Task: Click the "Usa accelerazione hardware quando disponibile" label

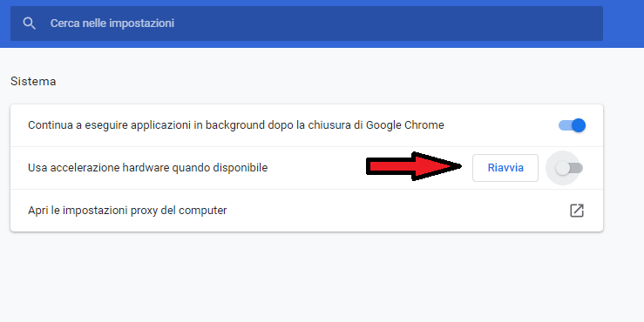Action: 148,168
